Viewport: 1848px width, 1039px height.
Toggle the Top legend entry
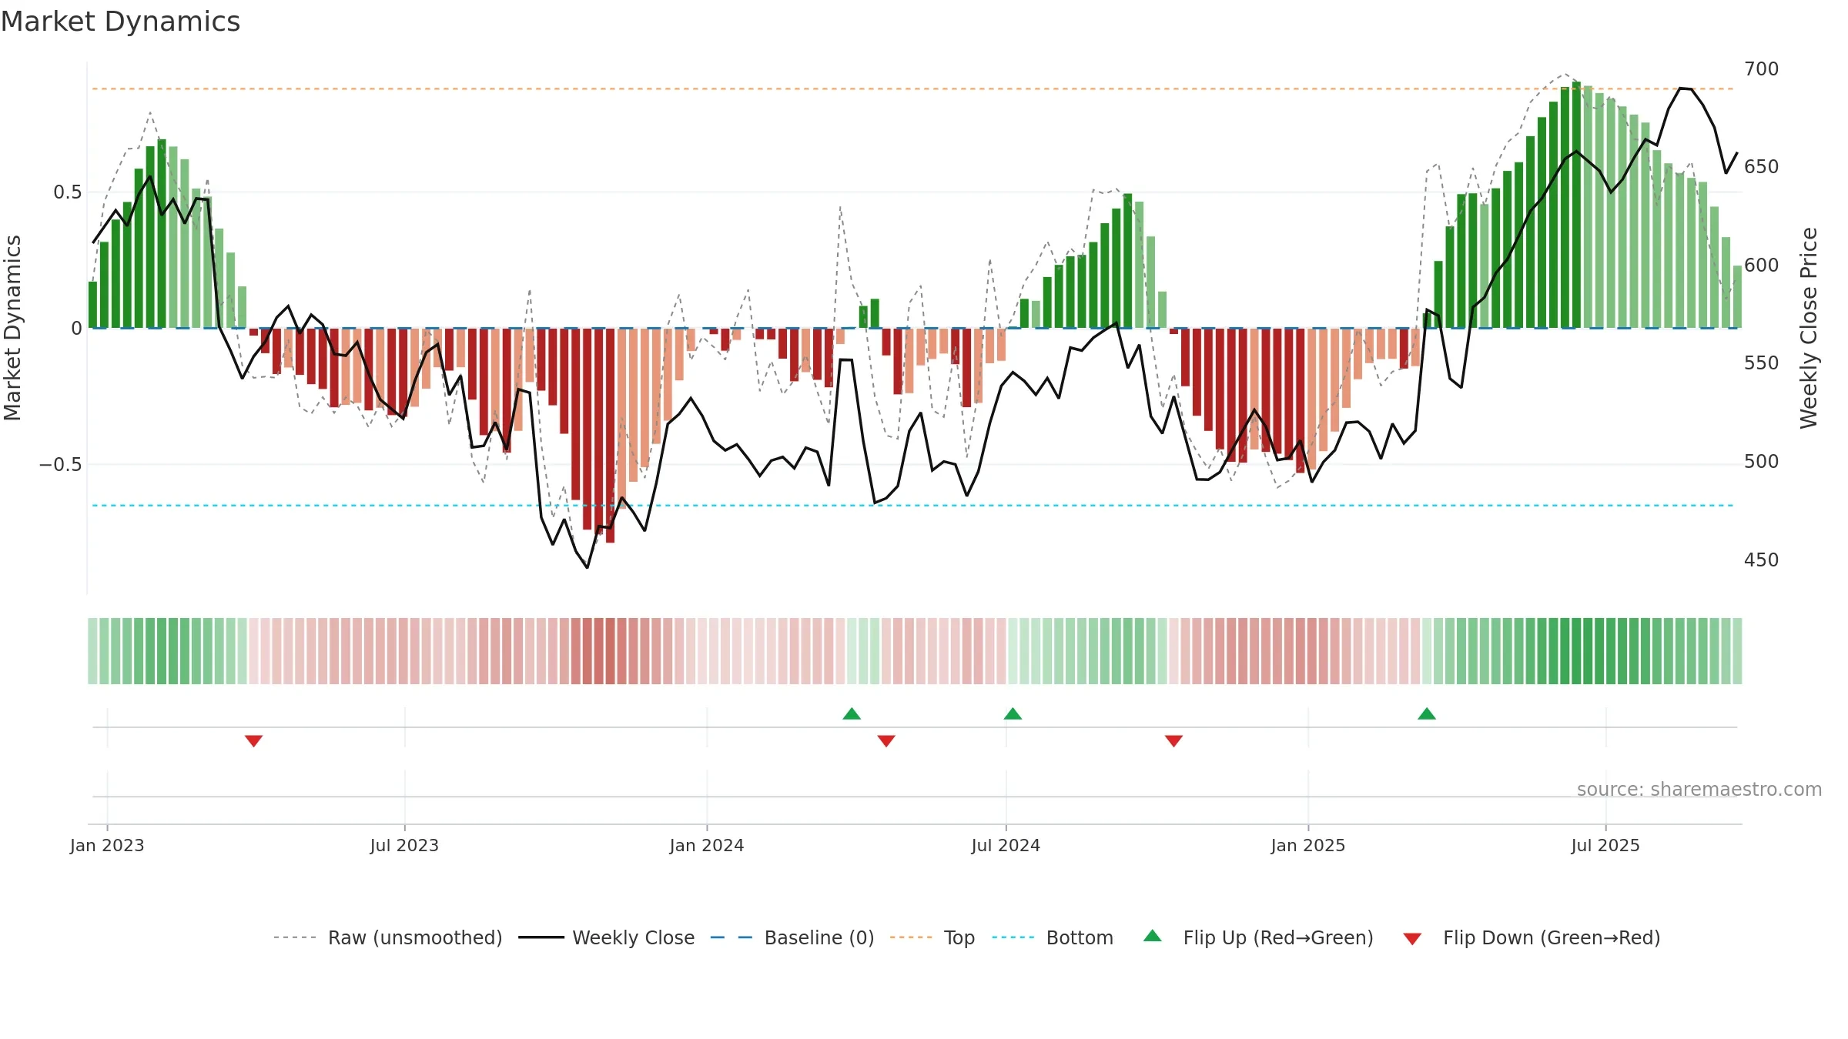click(x=932, y=937)
